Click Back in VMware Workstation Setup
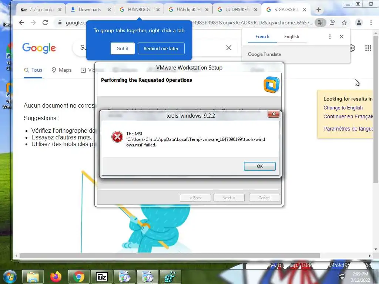Screen dimensions: 379x284 pyautogui.click(x=195, y=198)
